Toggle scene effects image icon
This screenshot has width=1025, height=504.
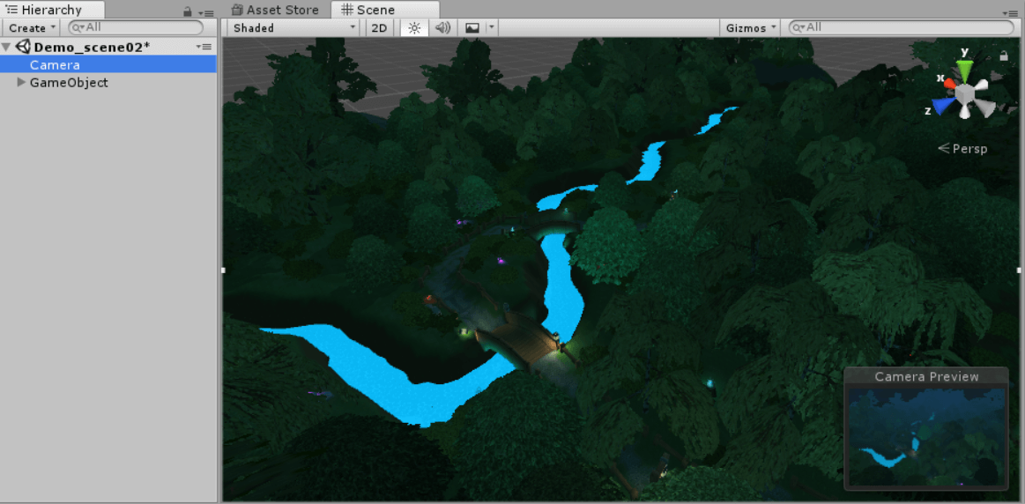click(x=472, y=28)
